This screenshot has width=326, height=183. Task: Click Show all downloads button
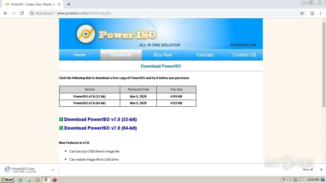pos(308,170)
